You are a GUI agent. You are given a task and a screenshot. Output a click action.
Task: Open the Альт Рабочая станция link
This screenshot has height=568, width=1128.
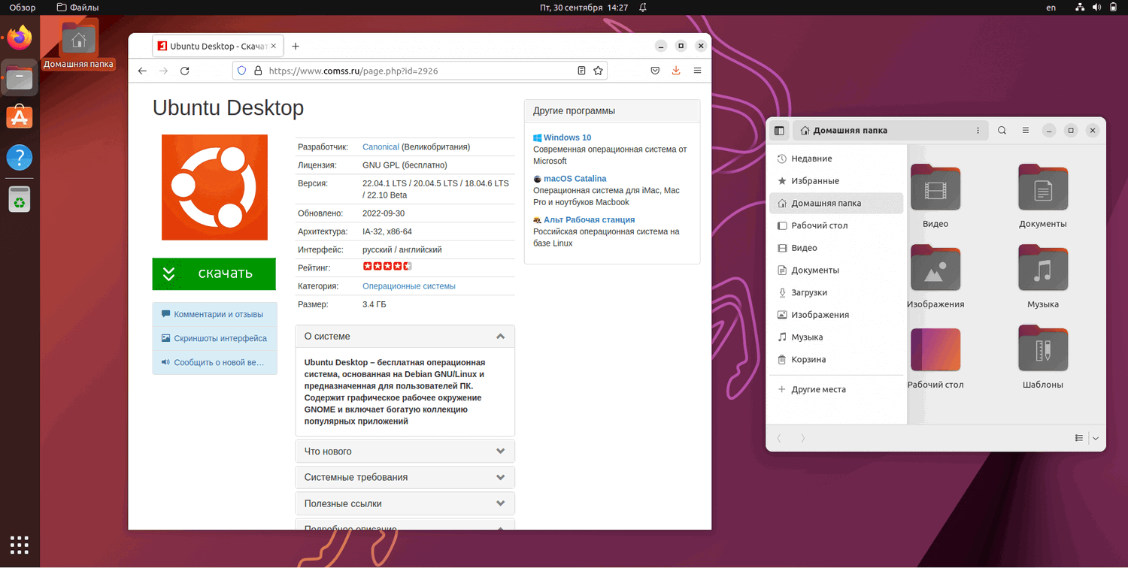pos(589,219)
